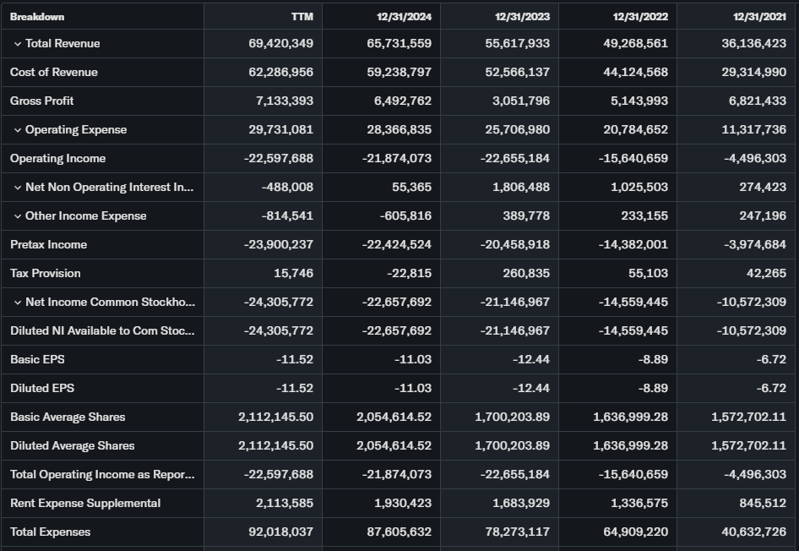
Task: Click the TTM column header
Action: (302, 17)
